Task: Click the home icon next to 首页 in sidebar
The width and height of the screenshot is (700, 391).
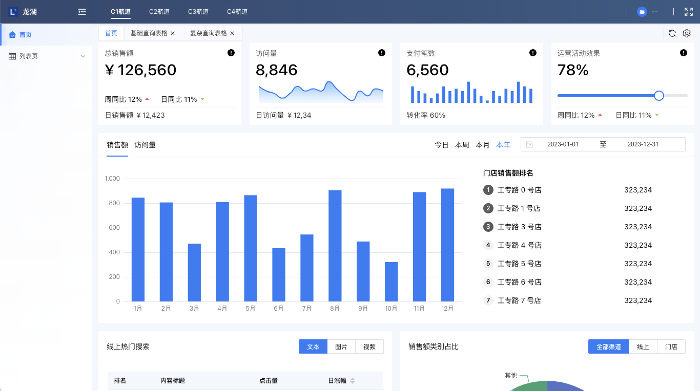Action: point(12,35)
